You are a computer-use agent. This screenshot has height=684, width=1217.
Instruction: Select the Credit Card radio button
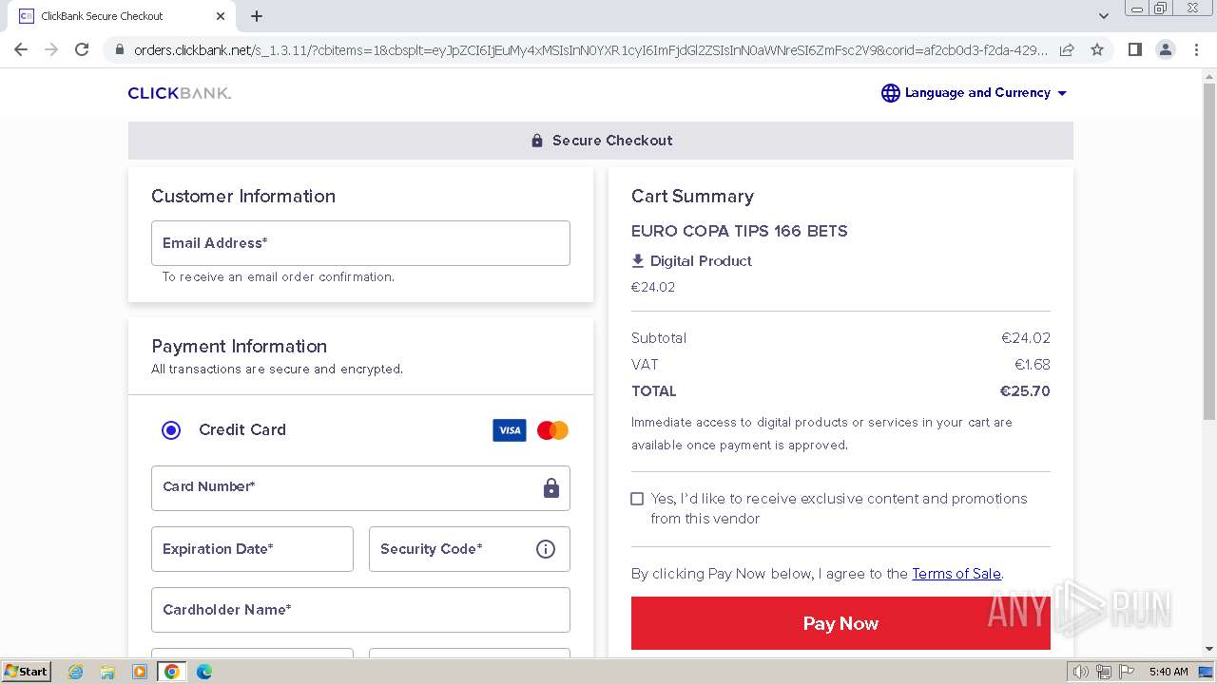171,430
